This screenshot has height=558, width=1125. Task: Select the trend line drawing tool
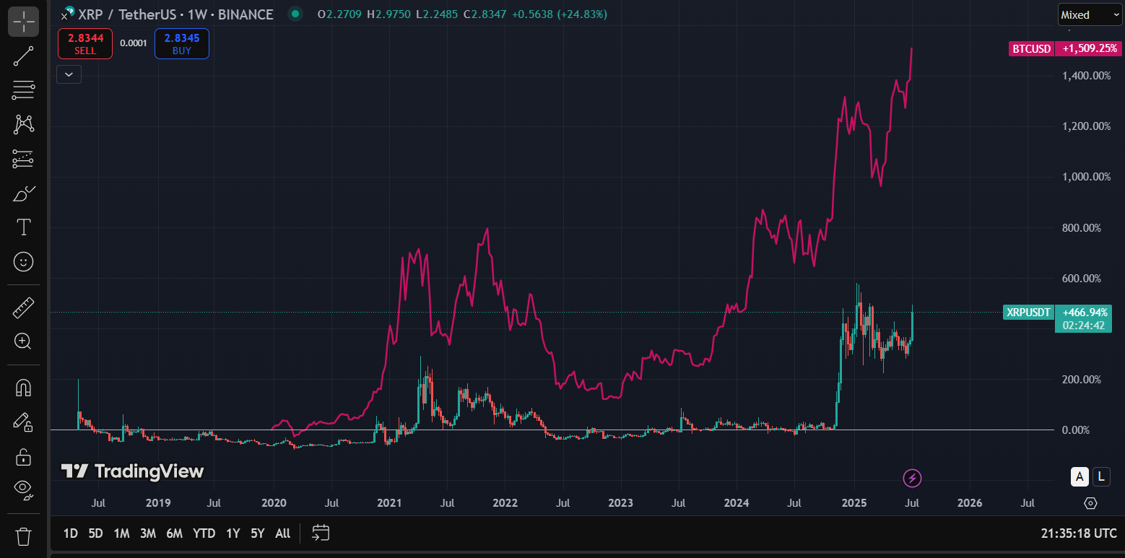pyautogui.click(x=23, y=56)
